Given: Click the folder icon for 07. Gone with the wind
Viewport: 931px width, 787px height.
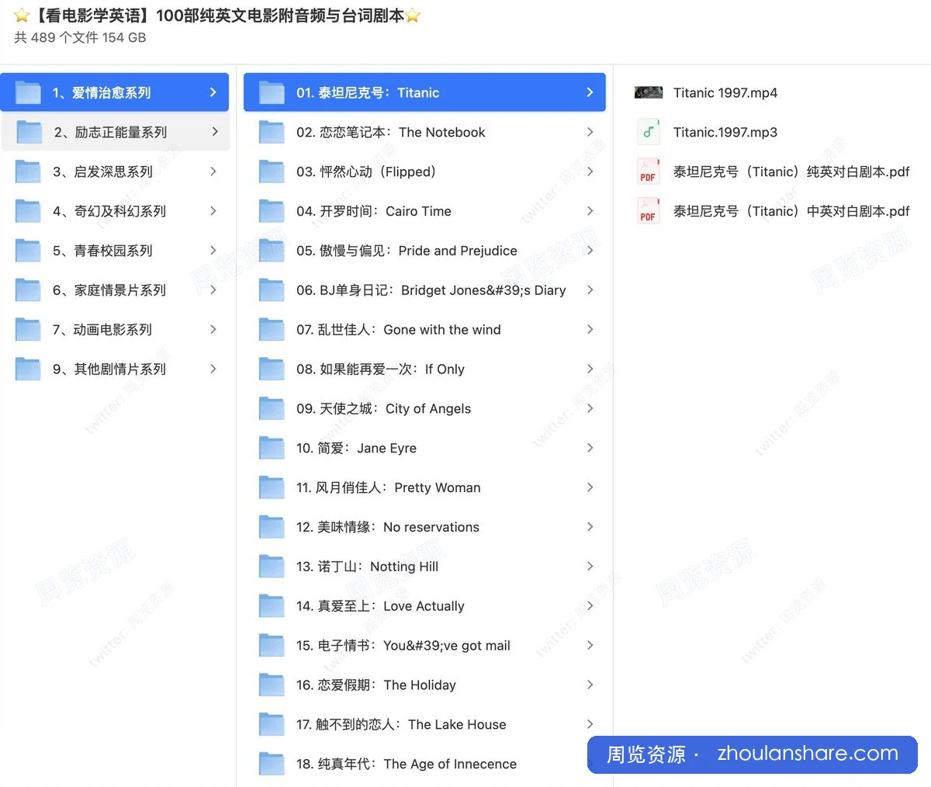Looking at the screenshot, I should pos(272,330).
